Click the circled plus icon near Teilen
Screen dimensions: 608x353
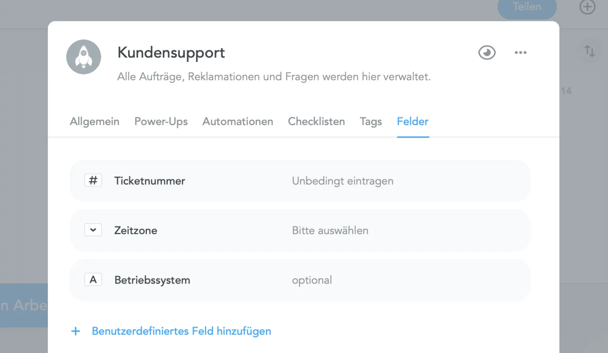click(587, 7)
